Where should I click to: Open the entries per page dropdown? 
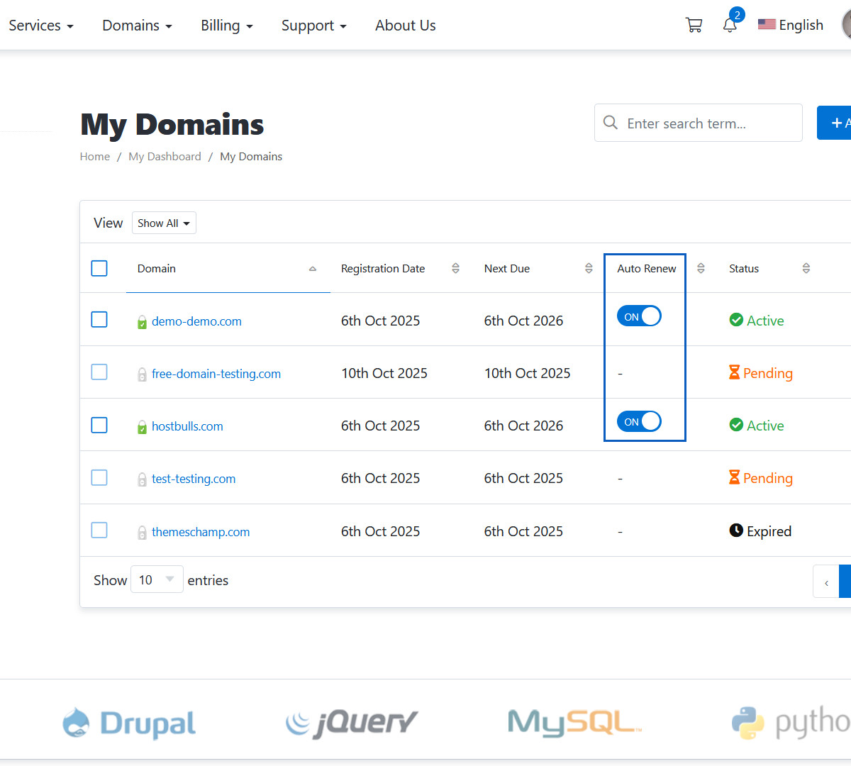pos(157,579)
